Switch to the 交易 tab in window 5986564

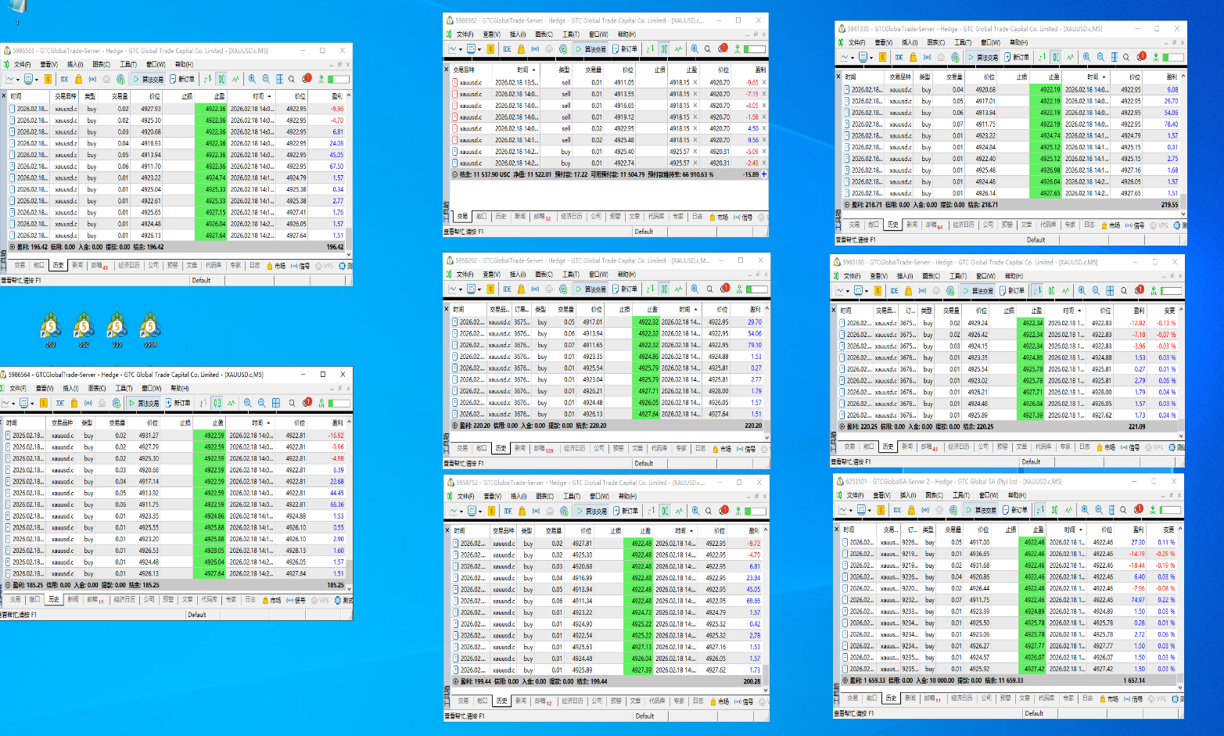[16, 600]
